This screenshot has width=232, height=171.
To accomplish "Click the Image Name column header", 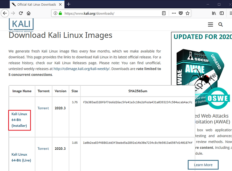I will click(22, 91).
